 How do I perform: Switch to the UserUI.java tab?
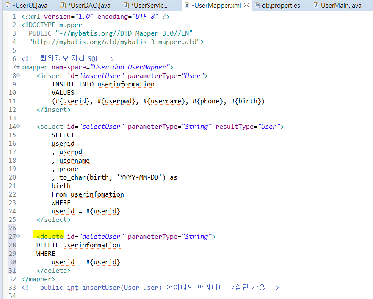26,5
